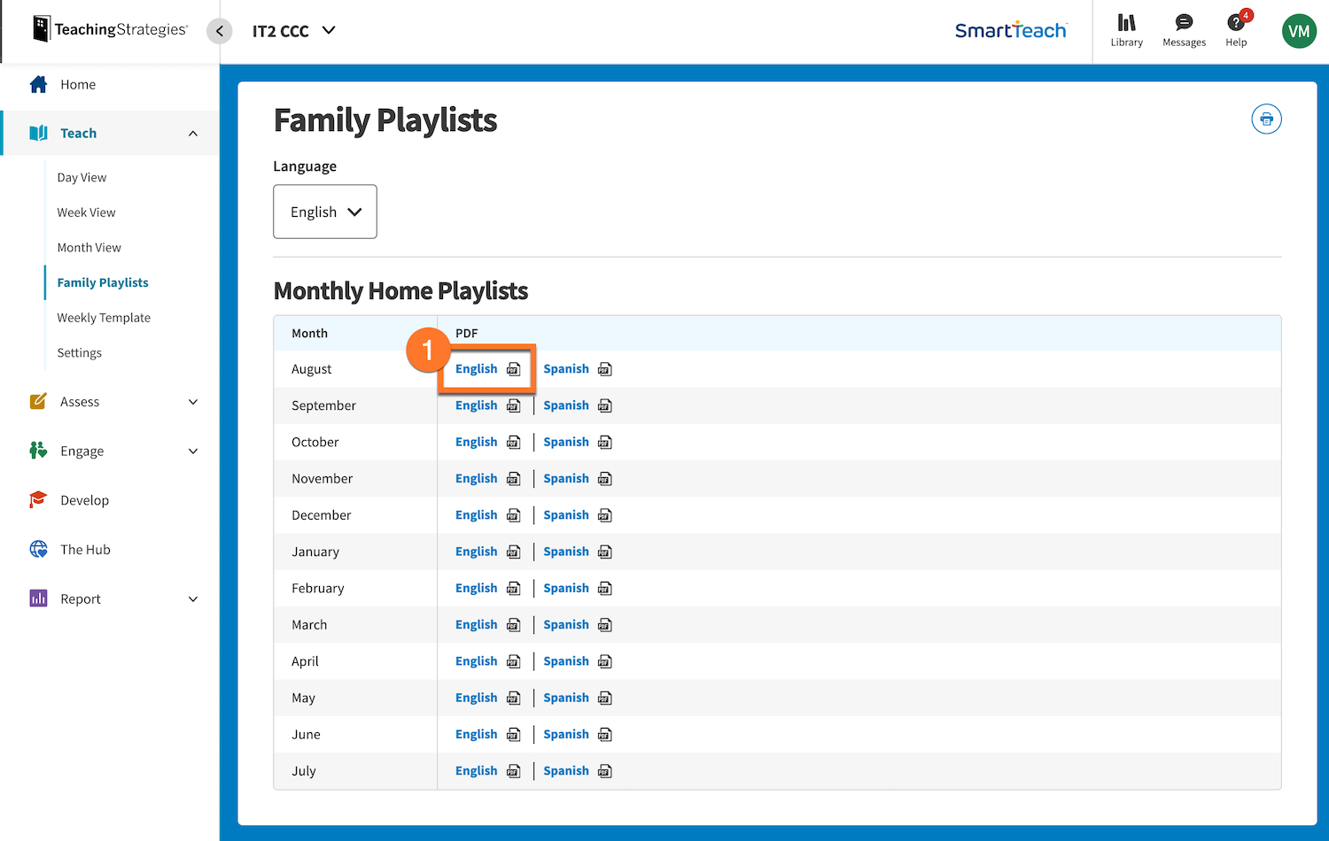Open the Language dropdown showing English
This screenshot has height=841, width=1329.
(x=325, y=212)
